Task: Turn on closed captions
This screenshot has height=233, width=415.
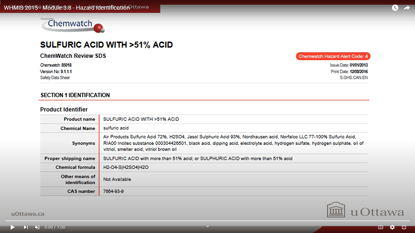Action: click(x=380, y=227)
